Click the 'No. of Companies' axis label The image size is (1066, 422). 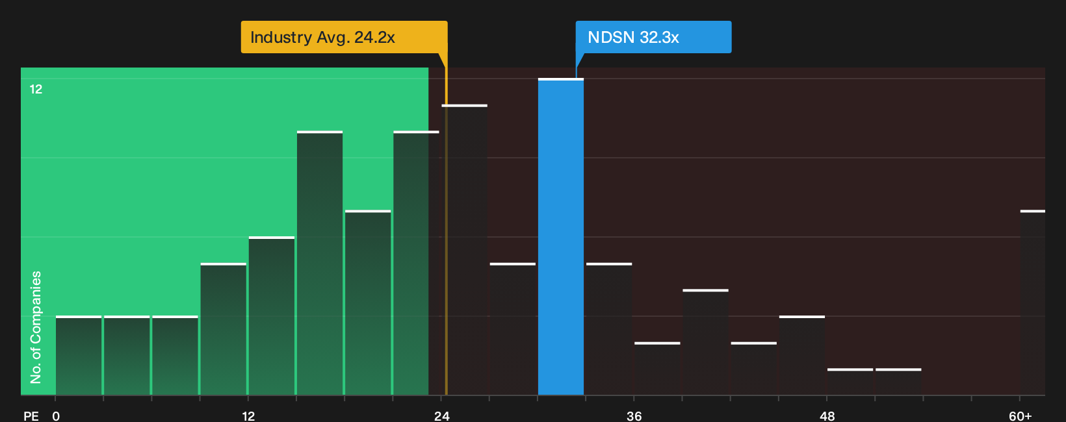coord(36,327)
